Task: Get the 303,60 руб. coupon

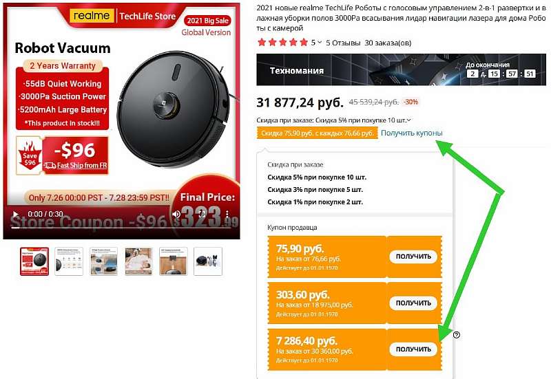Action: [413, 303]
